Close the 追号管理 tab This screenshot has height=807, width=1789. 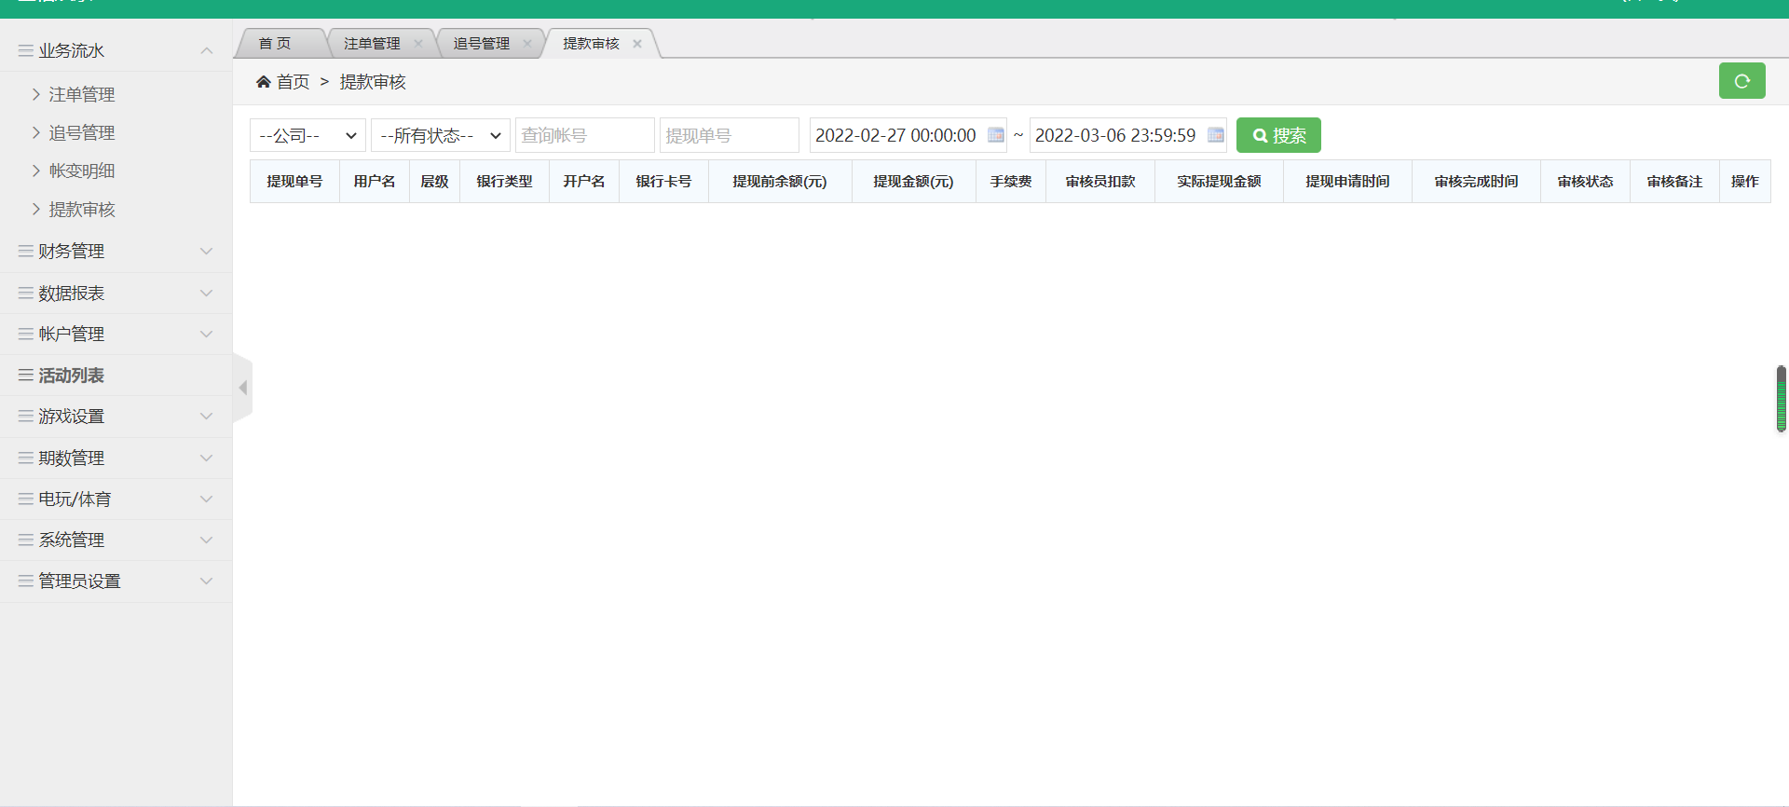point(527,44)
